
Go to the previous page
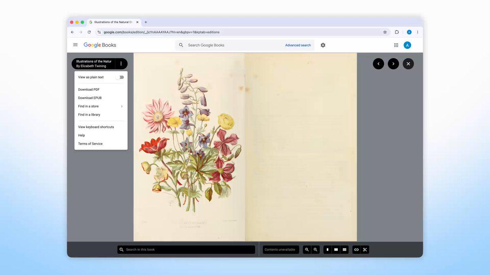pos(379,64)
